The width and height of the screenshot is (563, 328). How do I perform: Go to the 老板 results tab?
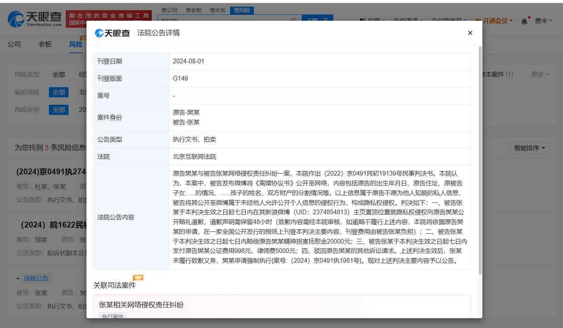(45, 44)
